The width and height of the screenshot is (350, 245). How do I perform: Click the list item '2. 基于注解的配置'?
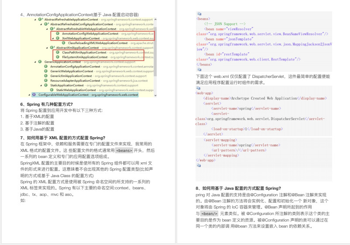click(37, 123)
